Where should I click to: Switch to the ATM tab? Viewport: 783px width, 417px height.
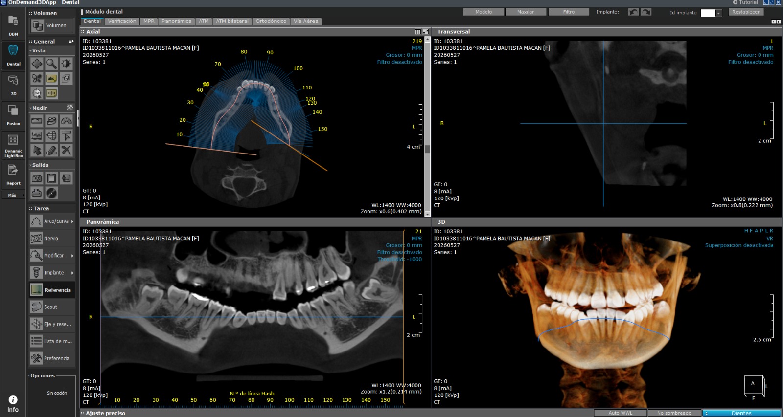click(x=204, y=21)
